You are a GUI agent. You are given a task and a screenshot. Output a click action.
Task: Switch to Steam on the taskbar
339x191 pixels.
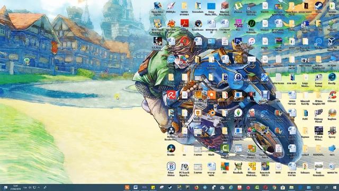click(170, 187)
